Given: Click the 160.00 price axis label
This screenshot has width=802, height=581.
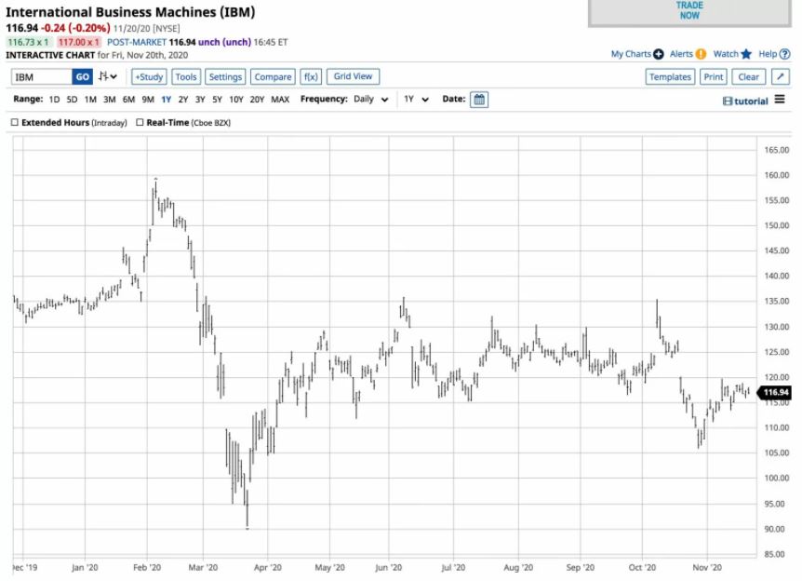Looking at the screenshot, I should [777, 175].
